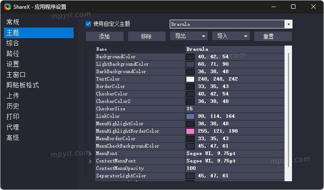The width and height of the screenshot is (324, 190).
Task: Click the LightBackgroundColor swatch
Action: 190,64
